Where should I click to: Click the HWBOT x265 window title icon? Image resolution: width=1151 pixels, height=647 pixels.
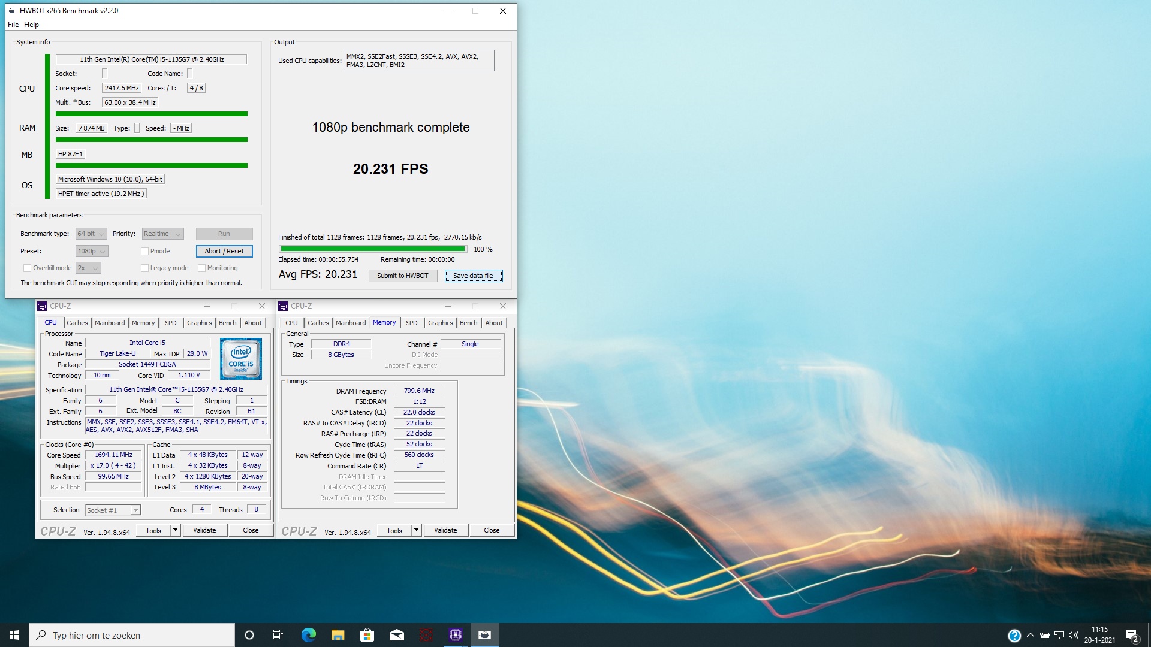(12, 11)
